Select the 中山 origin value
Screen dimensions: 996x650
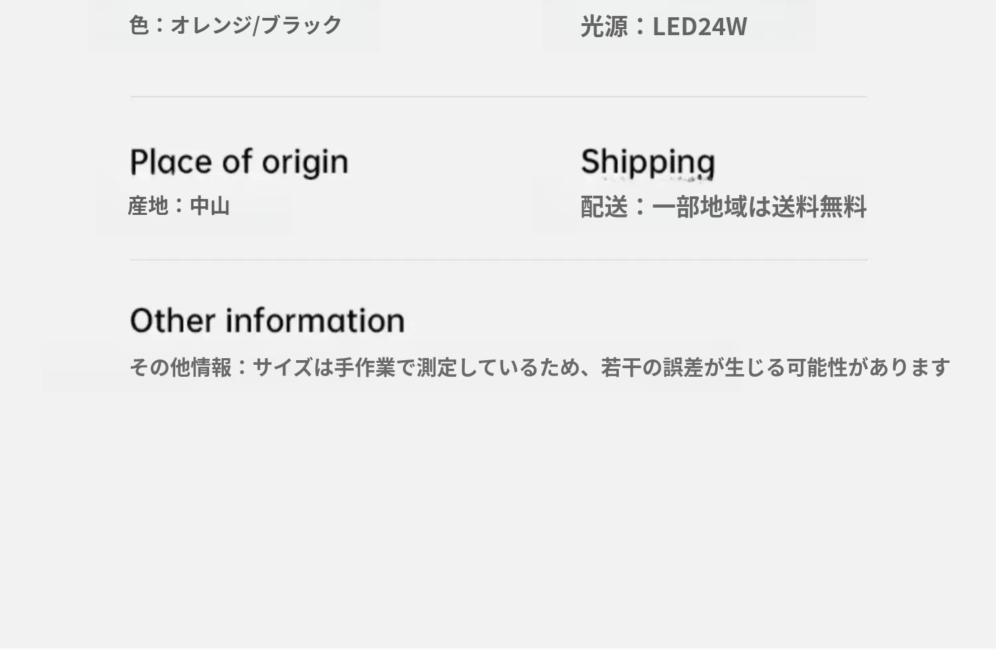tap(210, 206)
